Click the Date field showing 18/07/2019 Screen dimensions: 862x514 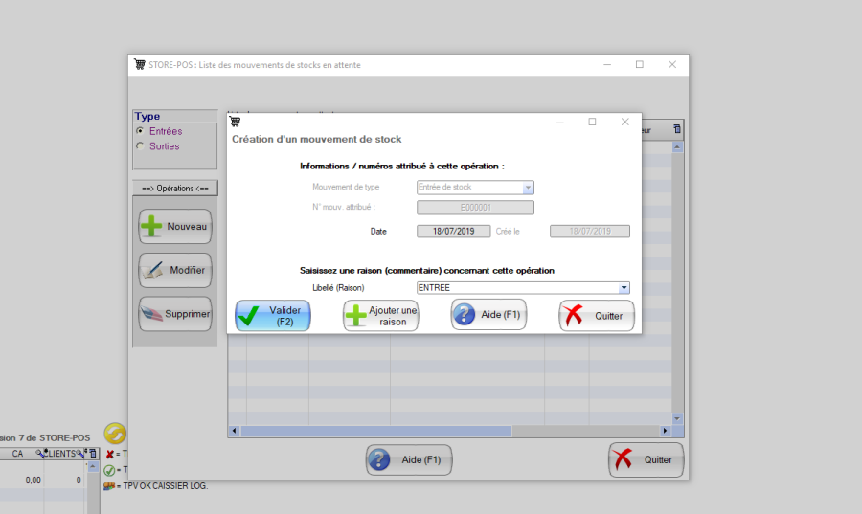pyautogui.click(x=453, y=231)
